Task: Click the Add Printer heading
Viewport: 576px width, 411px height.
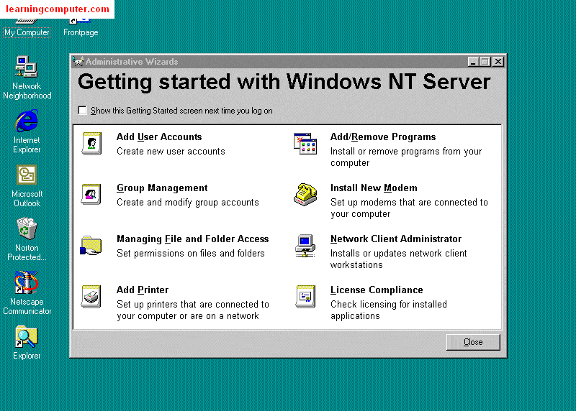Action: click(x=143, y=290)
